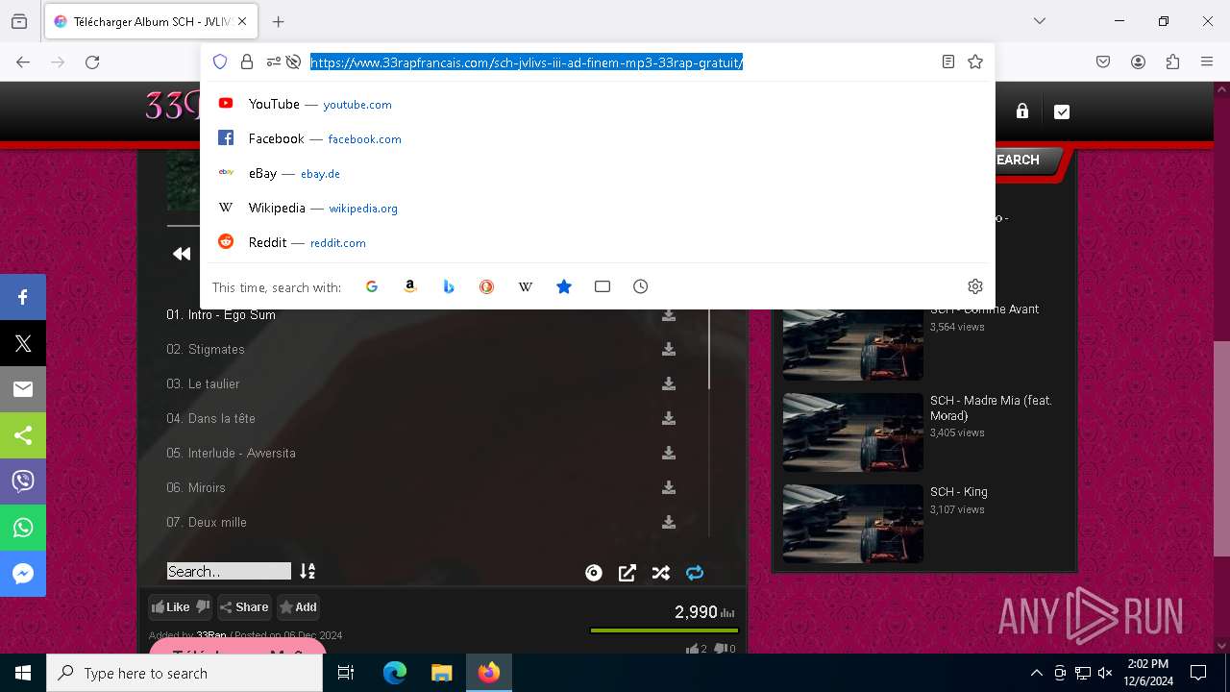Open tracking protection shield icon

(x=220, y=62)
